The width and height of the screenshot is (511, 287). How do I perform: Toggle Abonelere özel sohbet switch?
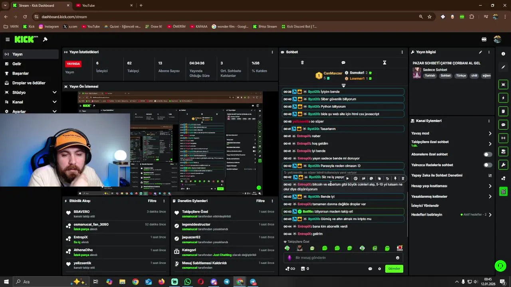(x=487, y=154)
